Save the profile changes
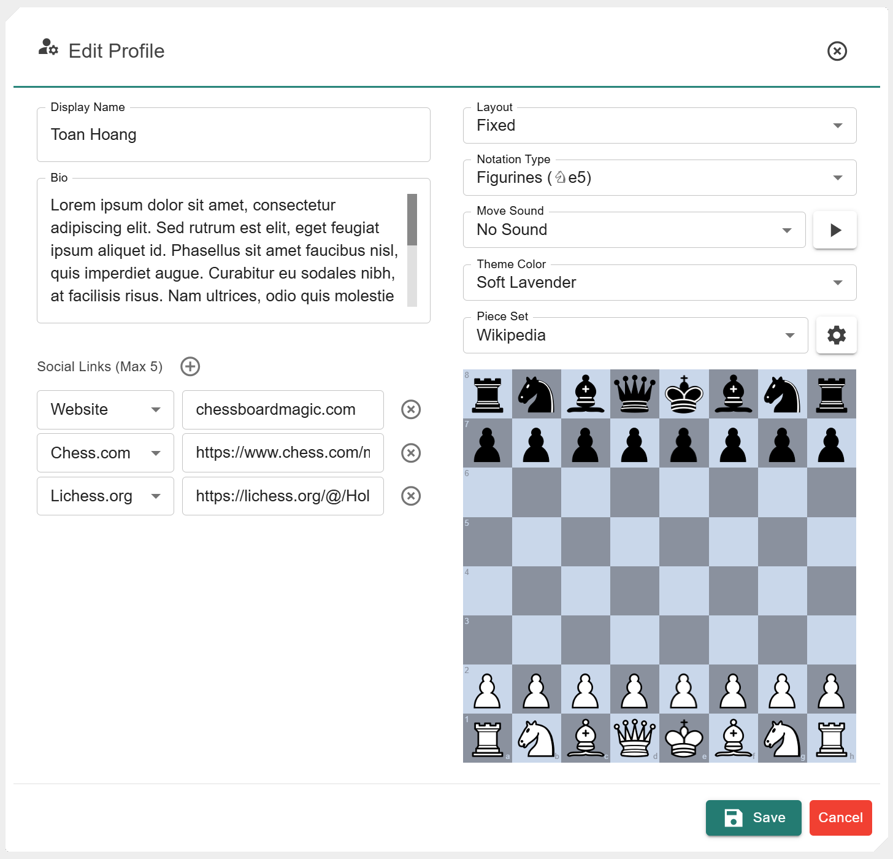 coord(753,817)
